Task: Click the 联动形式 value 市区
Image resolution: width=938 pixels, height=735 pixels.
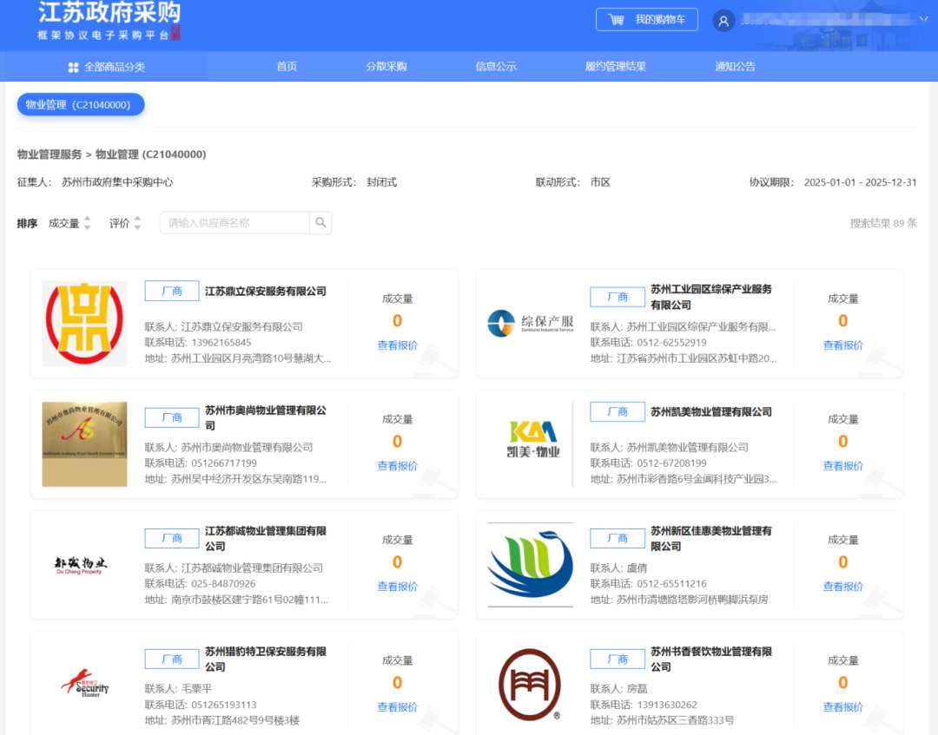Action: point(600,182)
